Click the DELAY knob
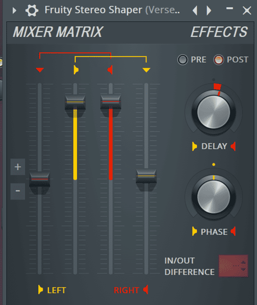This screenshot has height=305, width=257. pyautogui.click(x=214, y=112)
